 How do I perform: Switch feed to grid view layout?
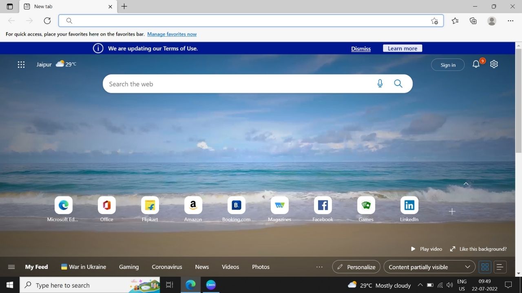click(x=485, y=267)
